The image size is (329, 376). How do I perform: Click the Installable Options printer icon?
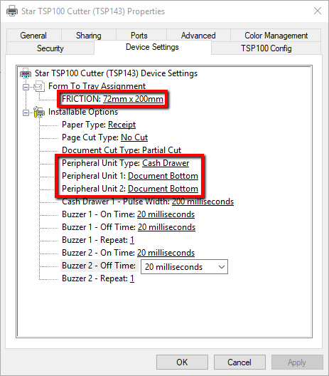pos(39,112)
